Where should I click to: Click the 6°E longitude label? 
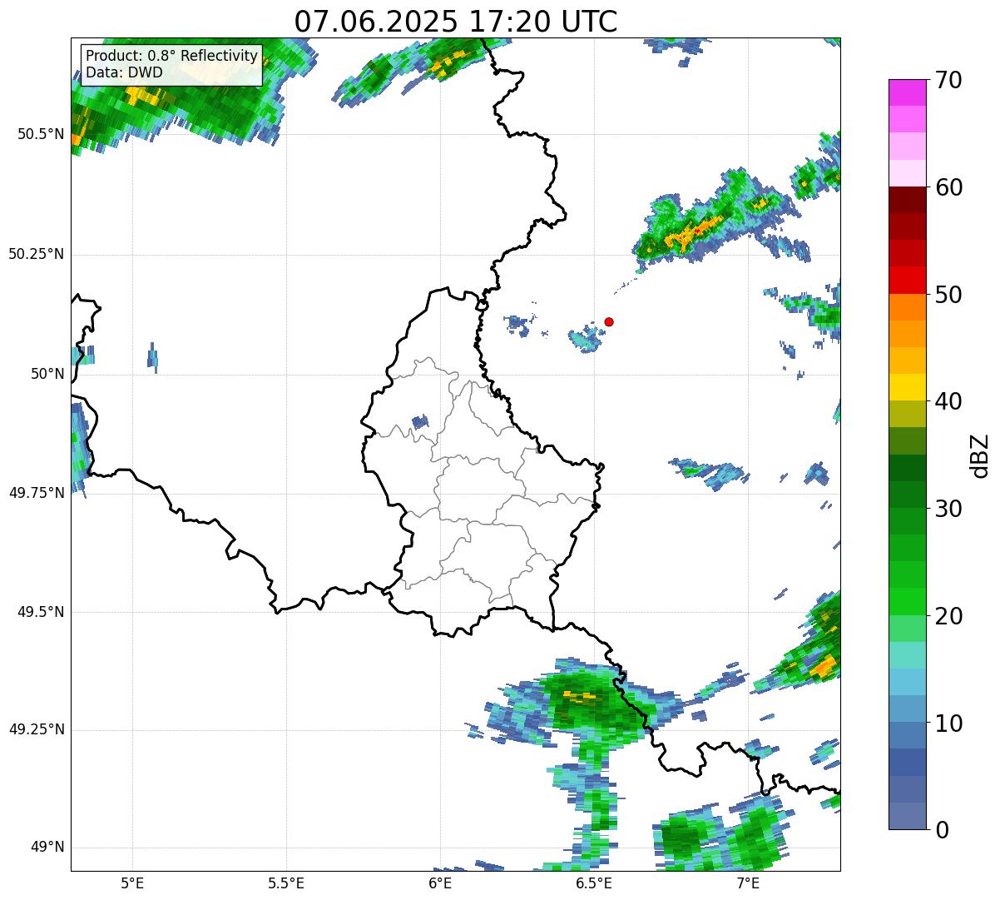440,883
